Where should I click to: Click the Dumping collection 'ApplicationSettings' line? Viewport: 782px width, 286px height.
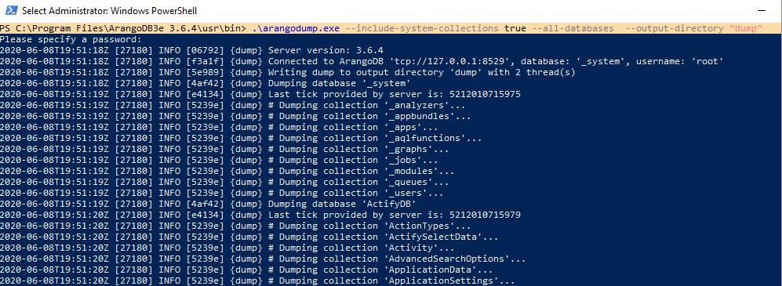[257, 281]
